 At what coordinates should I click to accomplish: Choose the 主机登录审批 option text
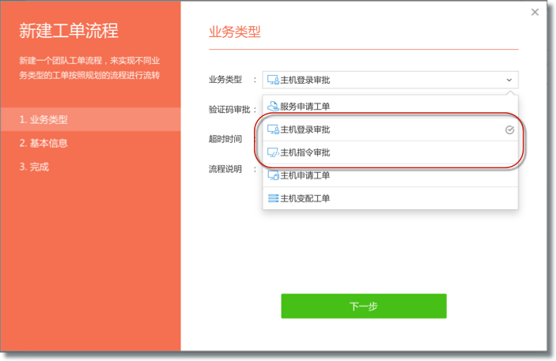[304, 130]
